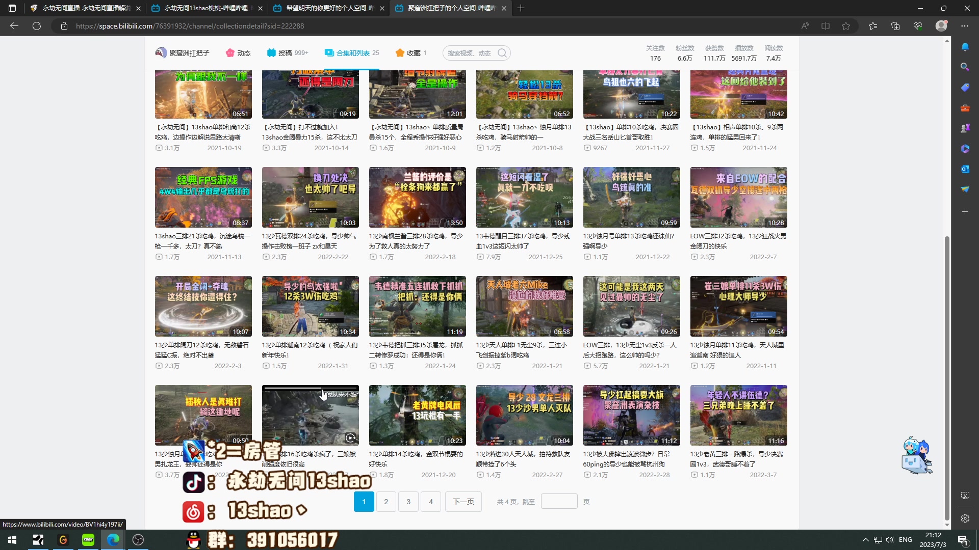Open browser essentials heart icon

click(x=918, y=26)
